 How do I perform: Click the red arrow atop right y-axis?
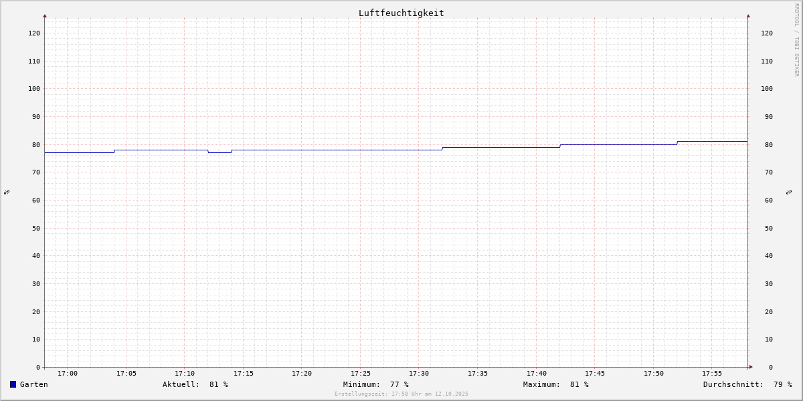[748, 15]
